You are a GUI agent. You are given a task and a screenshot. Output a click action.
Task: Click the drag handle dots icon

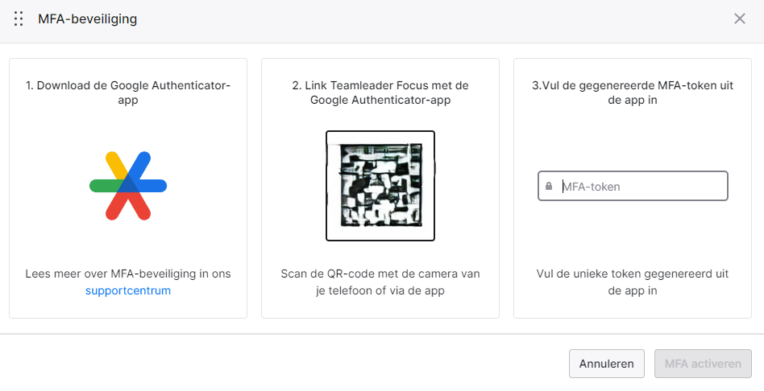coord(19,19)
